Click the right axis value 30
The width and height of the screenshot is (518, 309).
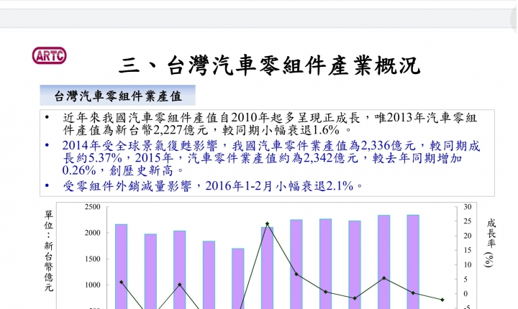click(468, 207)
